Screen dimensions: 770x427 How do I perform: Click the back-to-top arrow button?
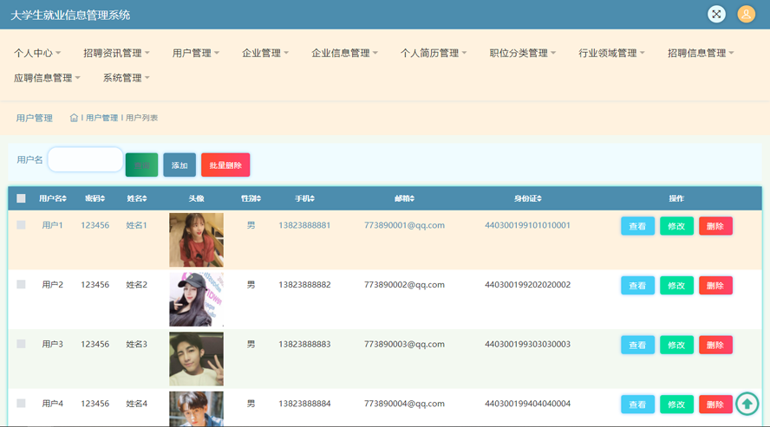pyautogui.click(x=747, y=404)
